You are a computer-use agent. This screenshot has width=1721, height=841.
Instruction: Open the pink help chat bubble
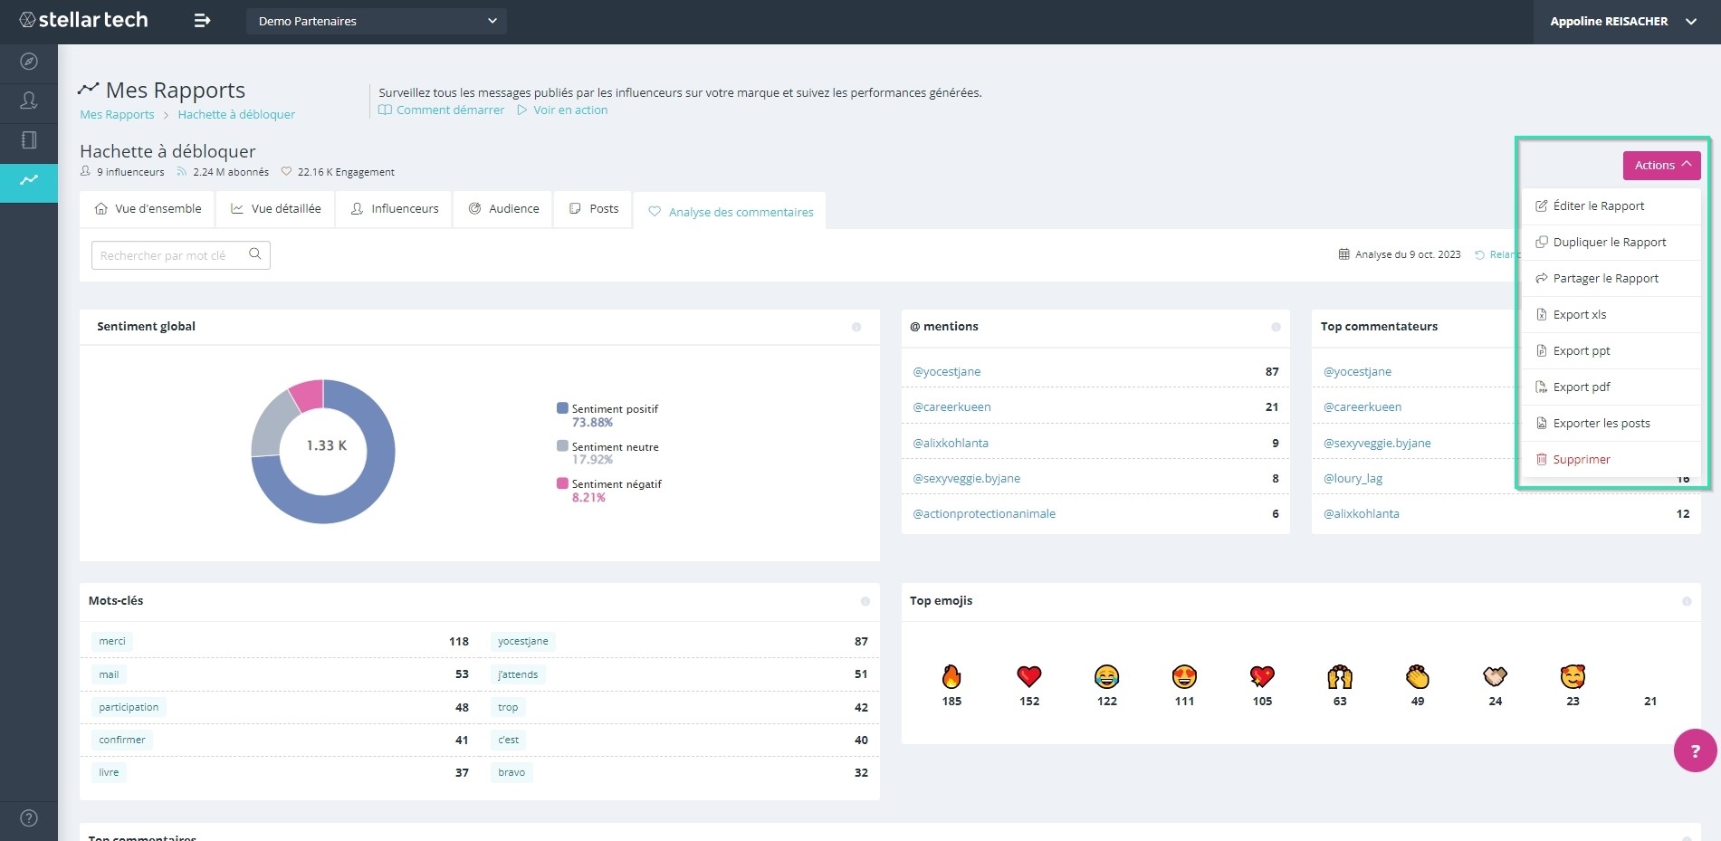[1695, 750]
